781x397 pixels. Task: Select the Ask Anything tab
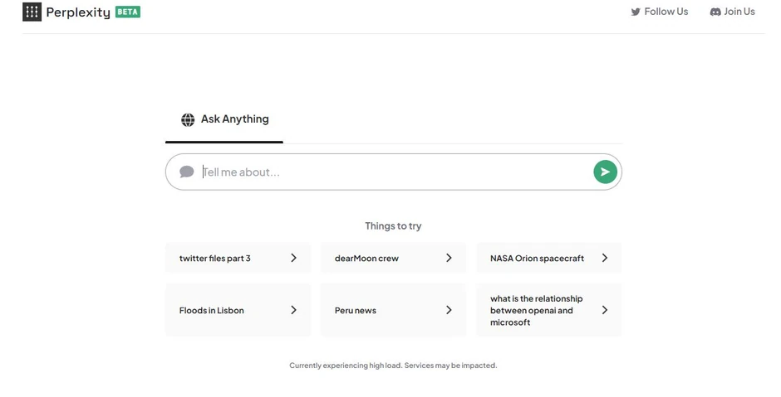[x=225, y=119]
